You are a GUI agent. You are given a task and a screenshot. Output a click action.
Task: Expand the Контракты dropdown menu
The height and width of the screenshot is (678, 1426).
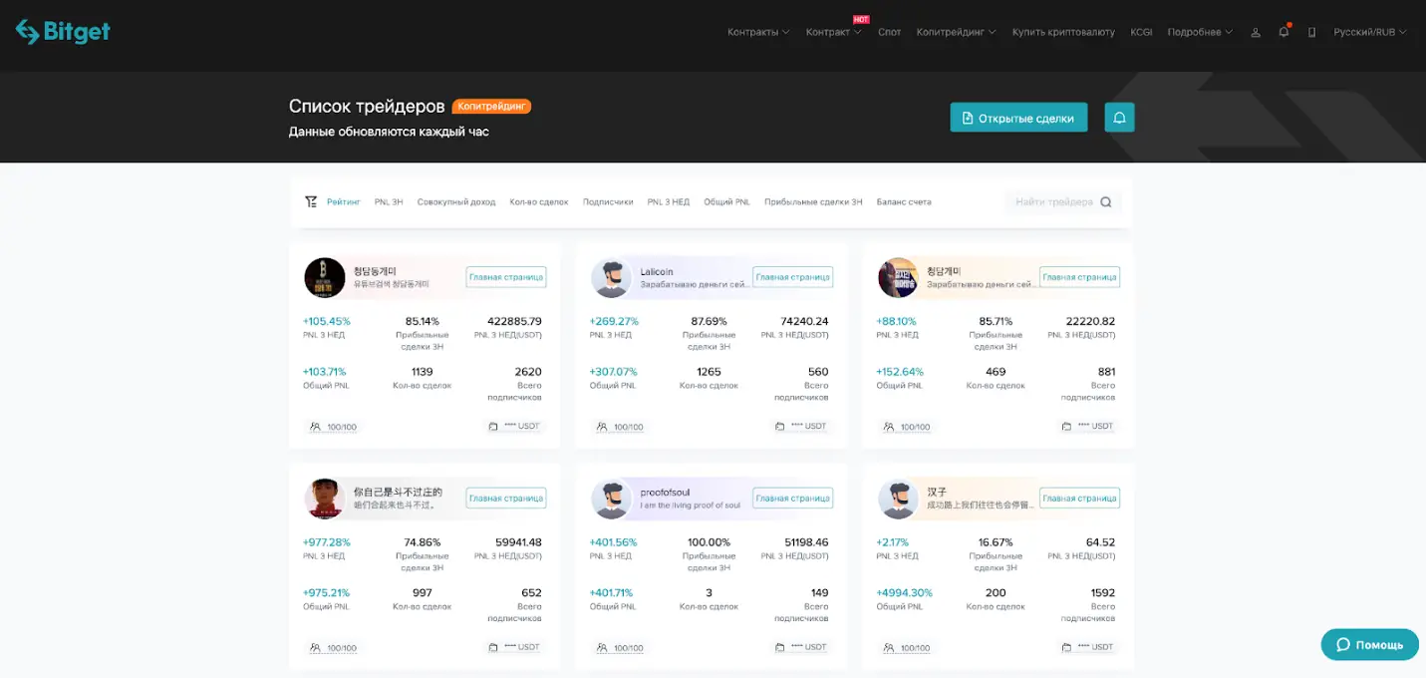757,32
